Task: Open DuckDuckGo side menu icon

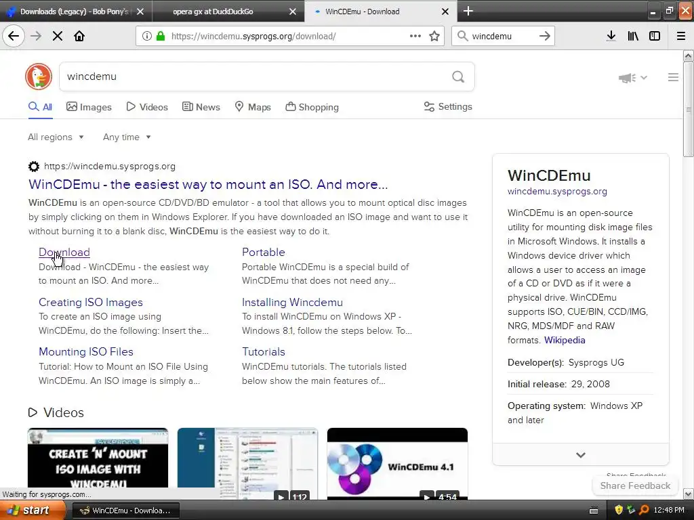Action: pos(673,77)
